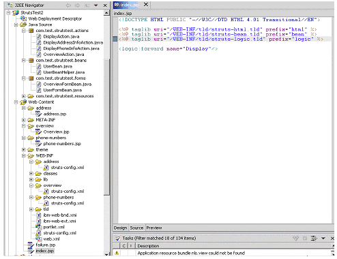Screen dimensions: 337x259
Task: Click the DisplayPhoneInfoAction.java file icon
Action: click(39, 48)
